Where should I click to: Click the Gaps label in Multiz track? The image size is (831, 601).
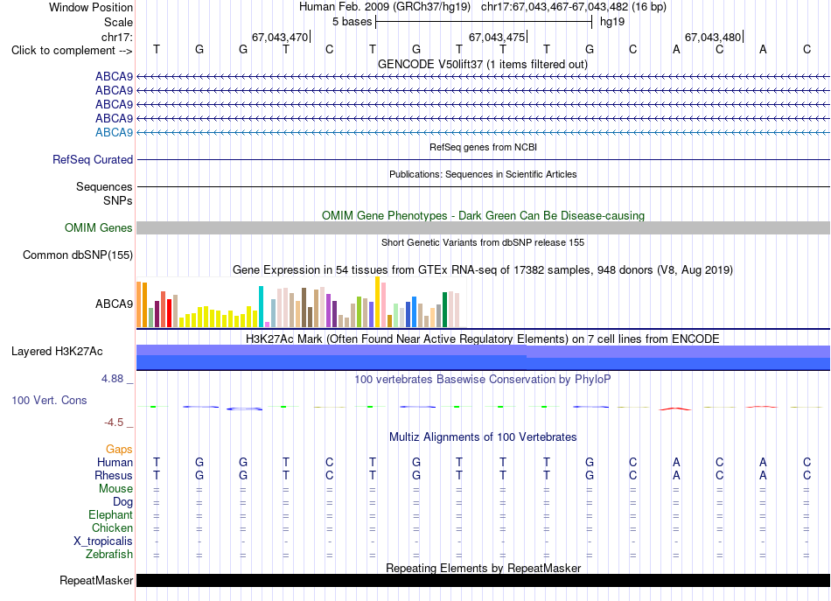tap(119, 450)
